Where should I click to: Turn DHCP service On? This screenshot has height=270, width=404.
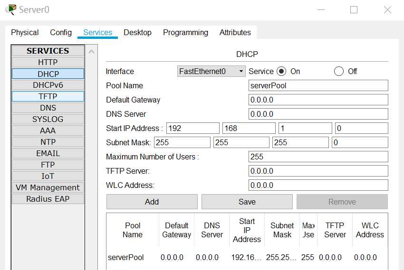(281, 71)
